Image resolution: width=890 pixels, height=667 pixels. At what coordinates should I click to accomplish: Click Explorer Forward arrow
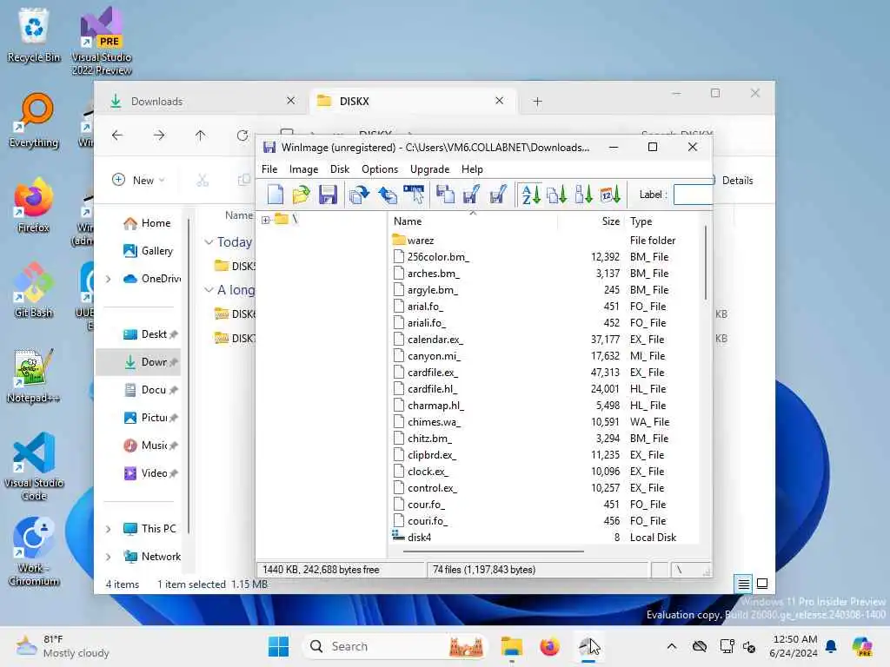[x=159, y=135]
